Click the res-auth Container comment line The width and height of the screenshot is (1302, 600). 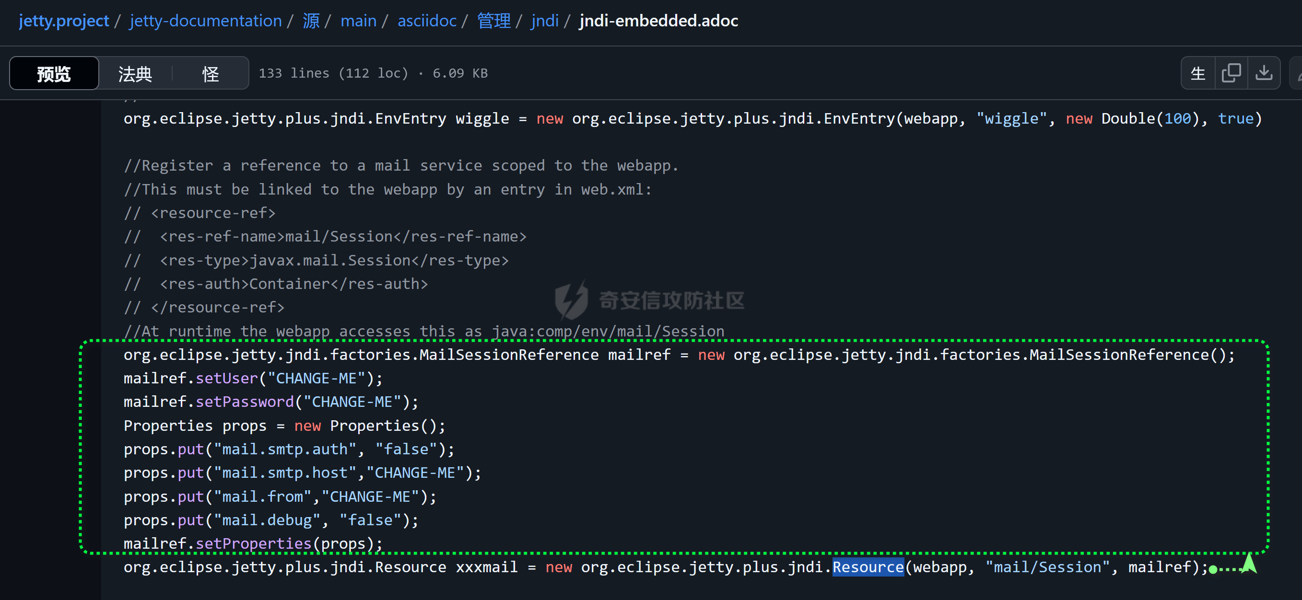(x=276, y=284)
